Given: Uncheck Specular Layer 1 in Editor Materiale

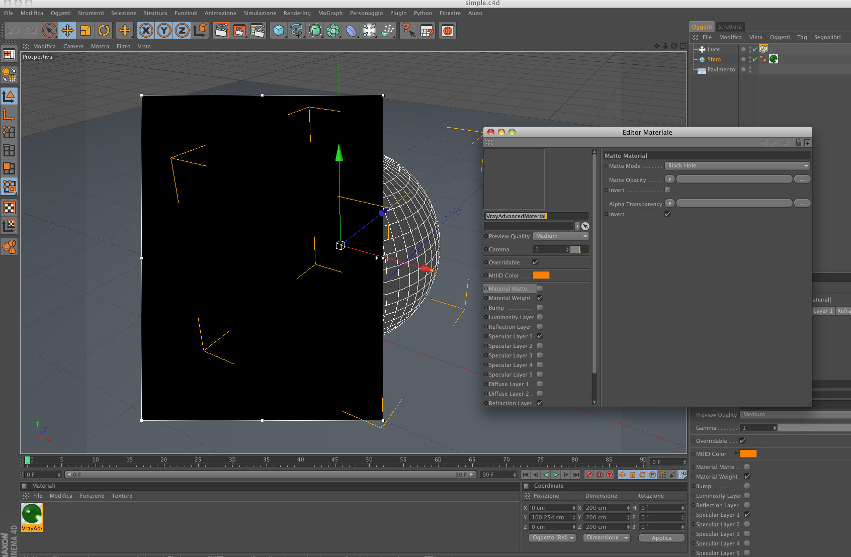Looking at the screenshot, I should [x=540, y=336].
